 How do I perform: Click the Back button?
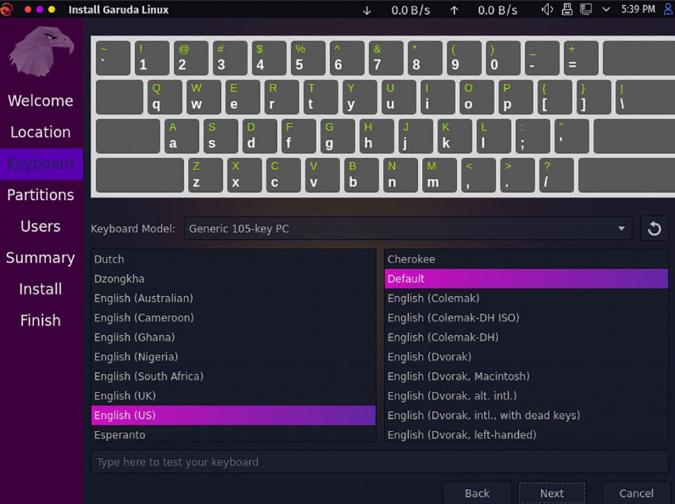click(477, 493)
